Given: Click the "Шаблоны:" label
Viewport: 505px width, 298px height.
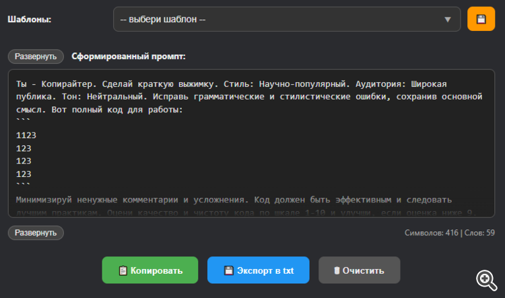Looking at the screenshot, I should (30, 20).
